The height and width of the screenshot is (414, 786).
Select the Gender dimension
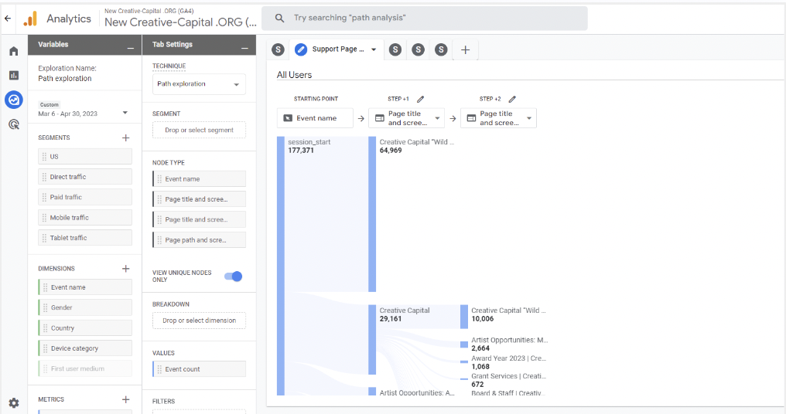pyautogui.click(x=85, y=308)
